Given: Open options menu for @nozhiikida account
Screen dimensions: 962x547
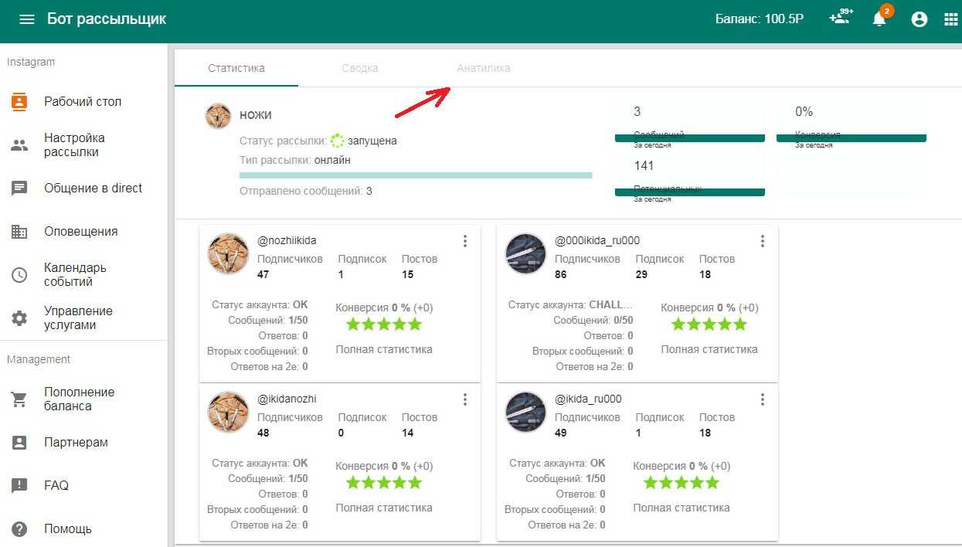Looking at the screenshot, I should click(x=464, y=241).
